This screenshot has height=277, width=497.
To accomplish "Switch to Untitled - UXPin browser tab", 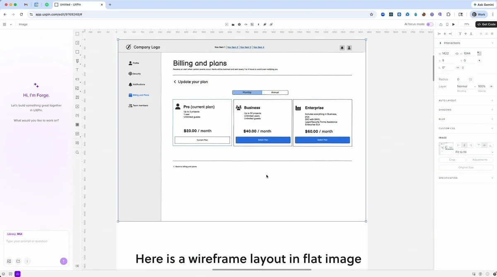I will point(80,5).
